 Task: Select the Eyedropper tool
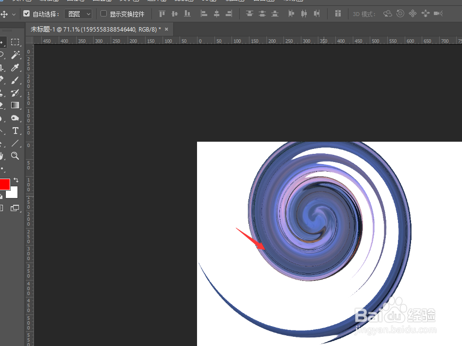[x=15, y=67]
